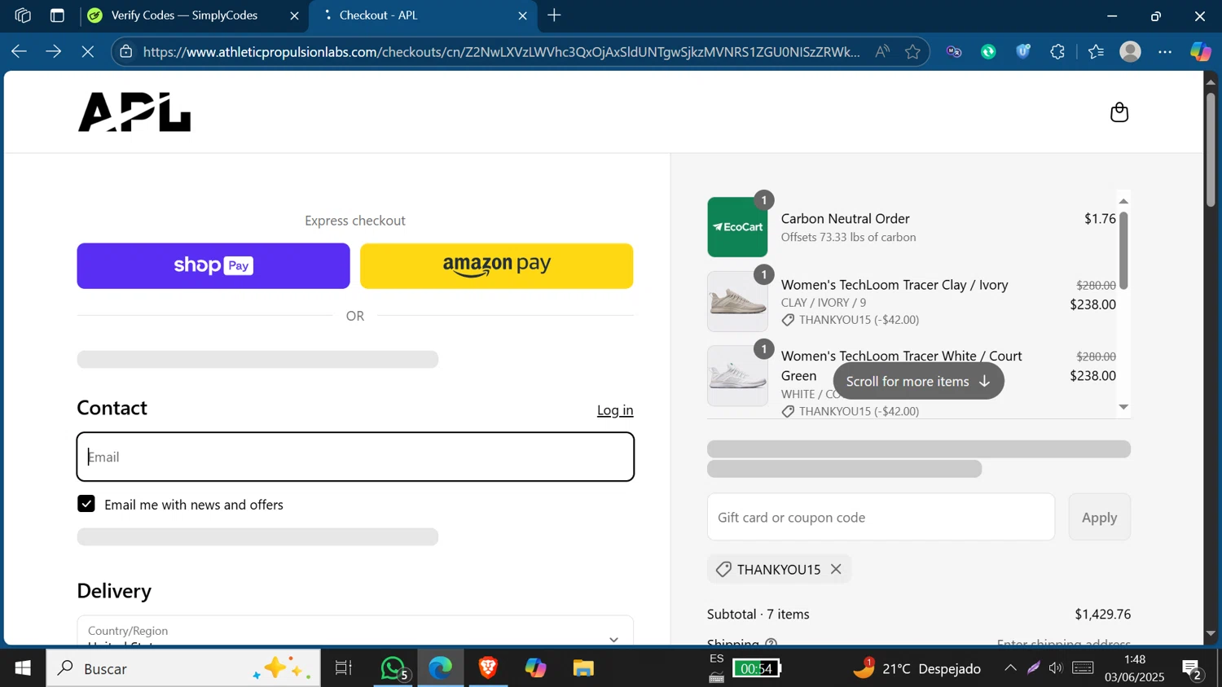This screenshot has width=1222, height=687.
Task: Focus the Email contact field
Action: point(355,457)
